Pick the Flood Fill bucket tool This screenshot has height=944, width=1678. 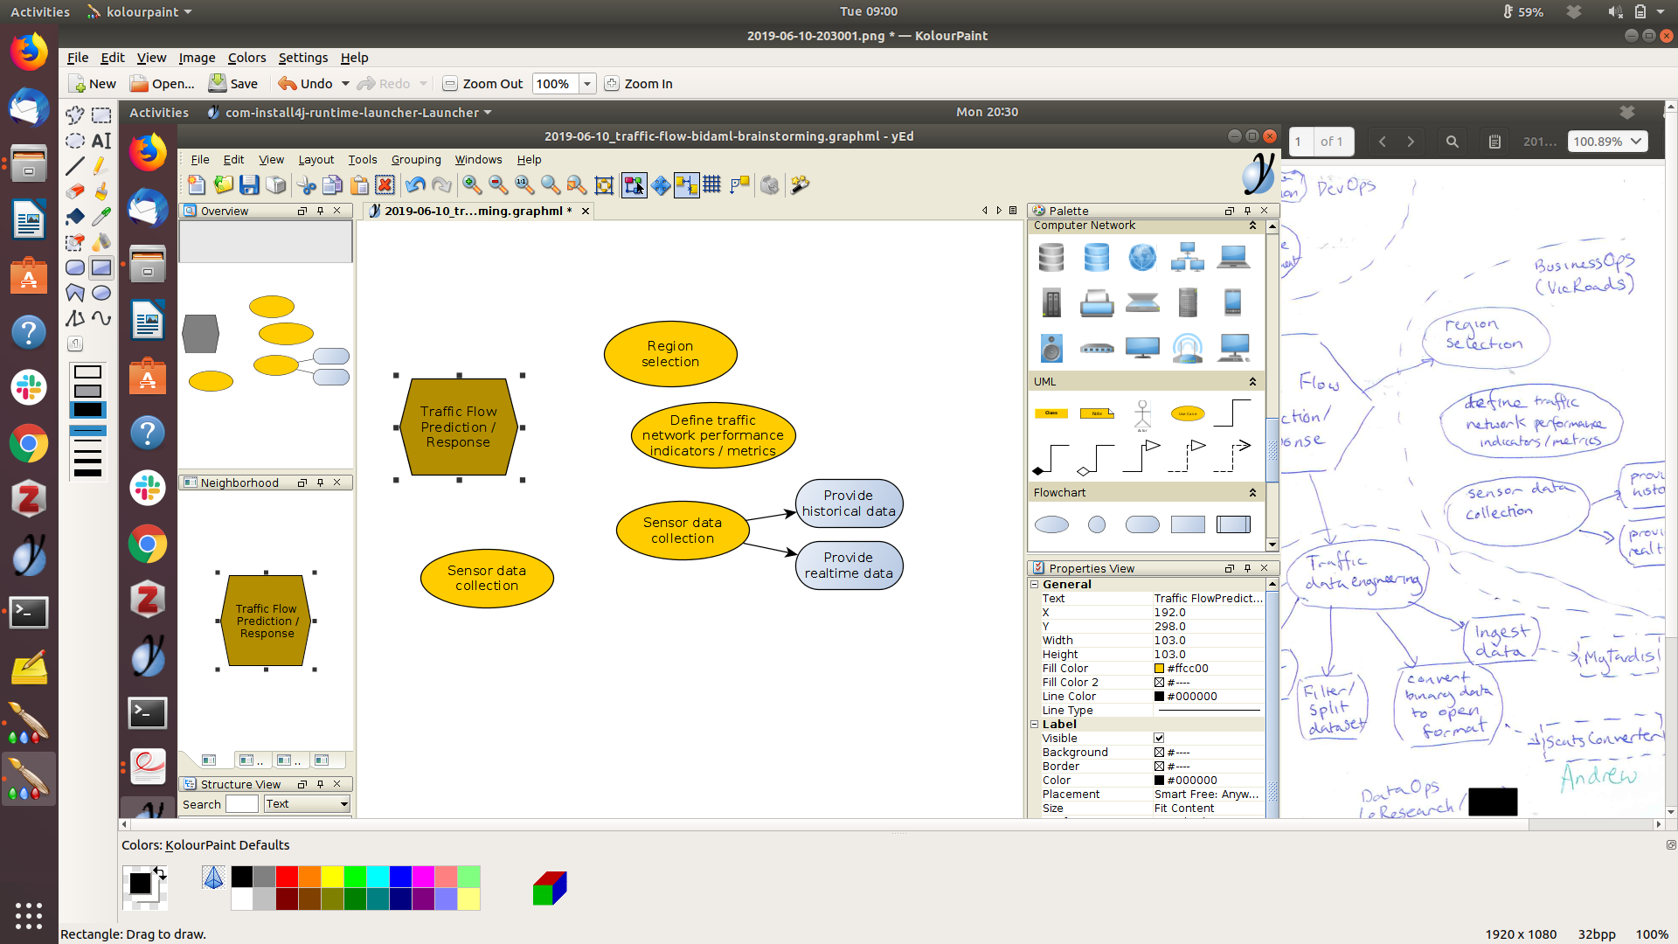pyautogui.click(x=75, y=217)
